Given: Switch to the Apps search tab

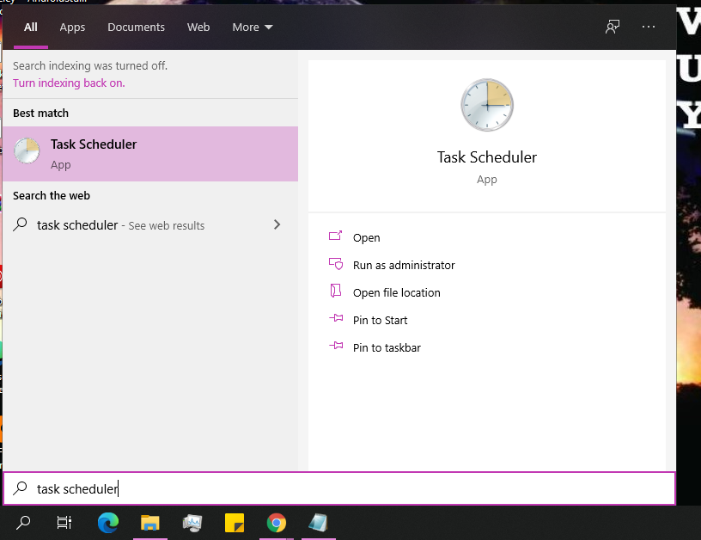Looking at the screenshot, I should click(x=72, y=28).
